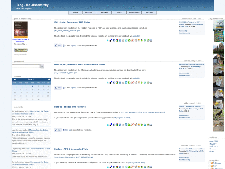
Task: Click the Like button on IPC Hidden Features post
Action: (x=58, y=46)
